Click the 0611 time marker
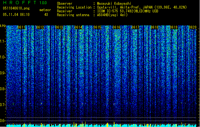The width and height of the screenshot is (200, 127). coord(21,27)
